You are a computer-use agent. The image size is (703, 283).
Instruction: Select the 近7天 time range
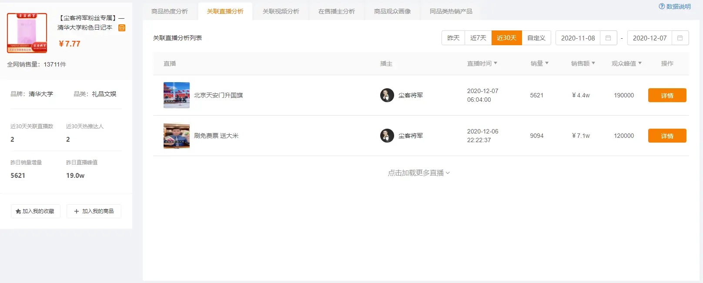click(478, 38)
